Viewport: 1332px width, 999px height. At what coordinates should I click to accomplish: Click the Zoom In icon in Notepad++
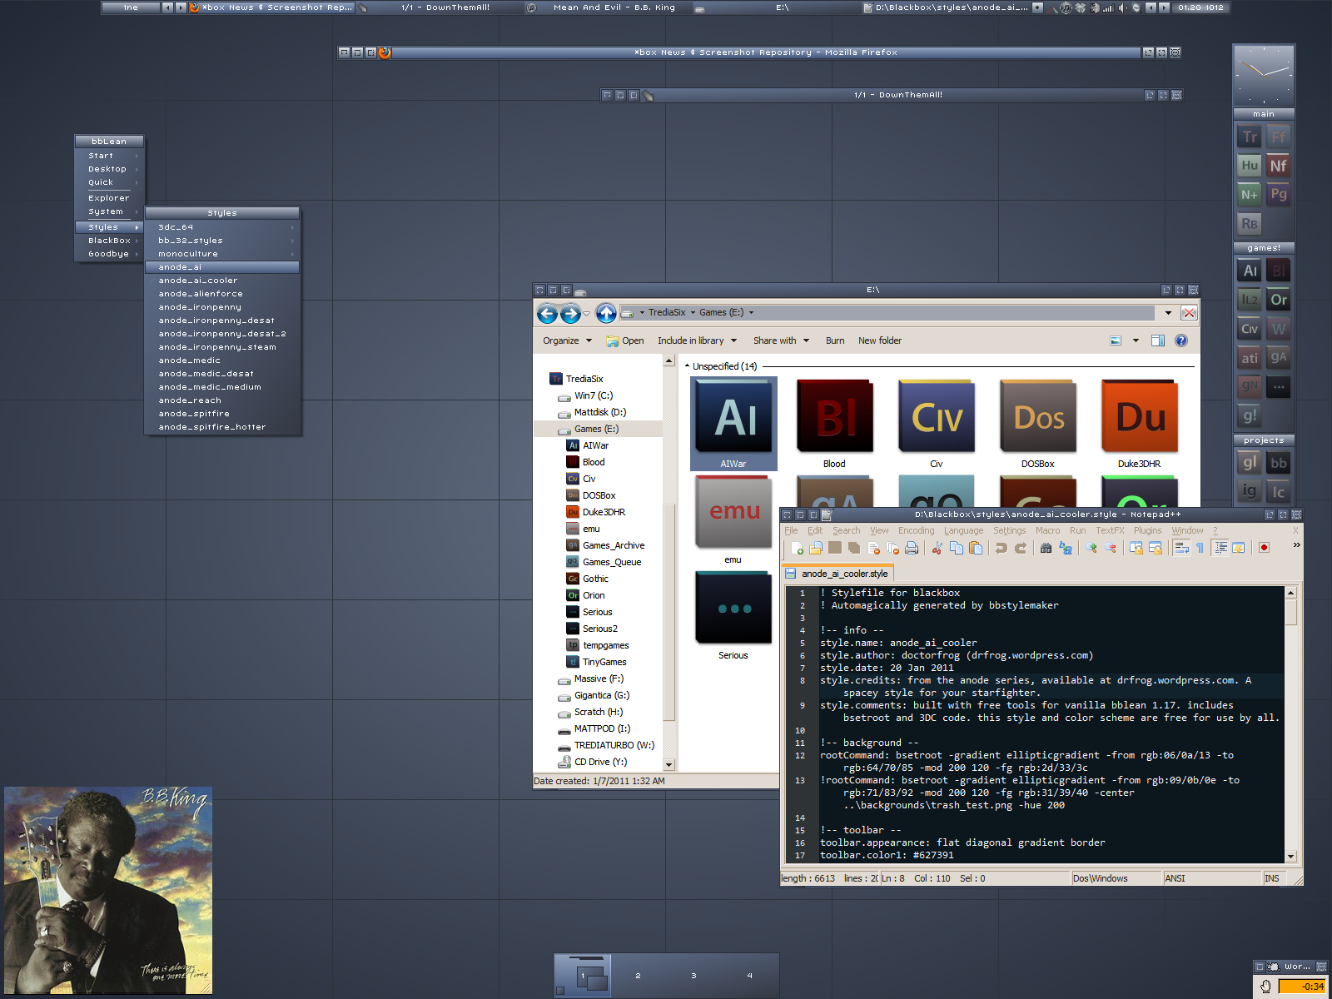1091,548
